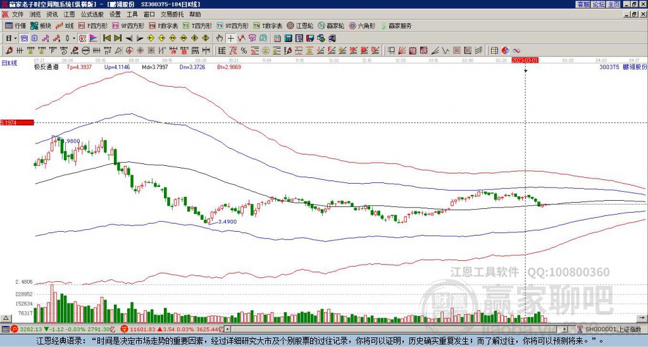The image size is (648, 347).
Task: Click the Tp=4.3937 value
Action: pos(80,66)
